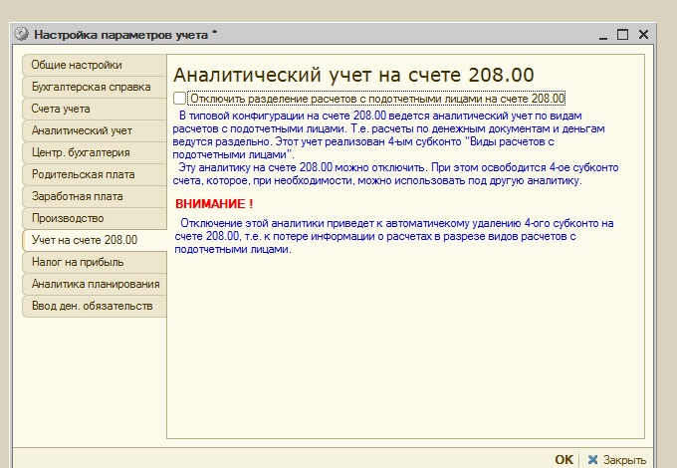Click the ВНИМАНИЕ ! warning text

click(214, 204)
